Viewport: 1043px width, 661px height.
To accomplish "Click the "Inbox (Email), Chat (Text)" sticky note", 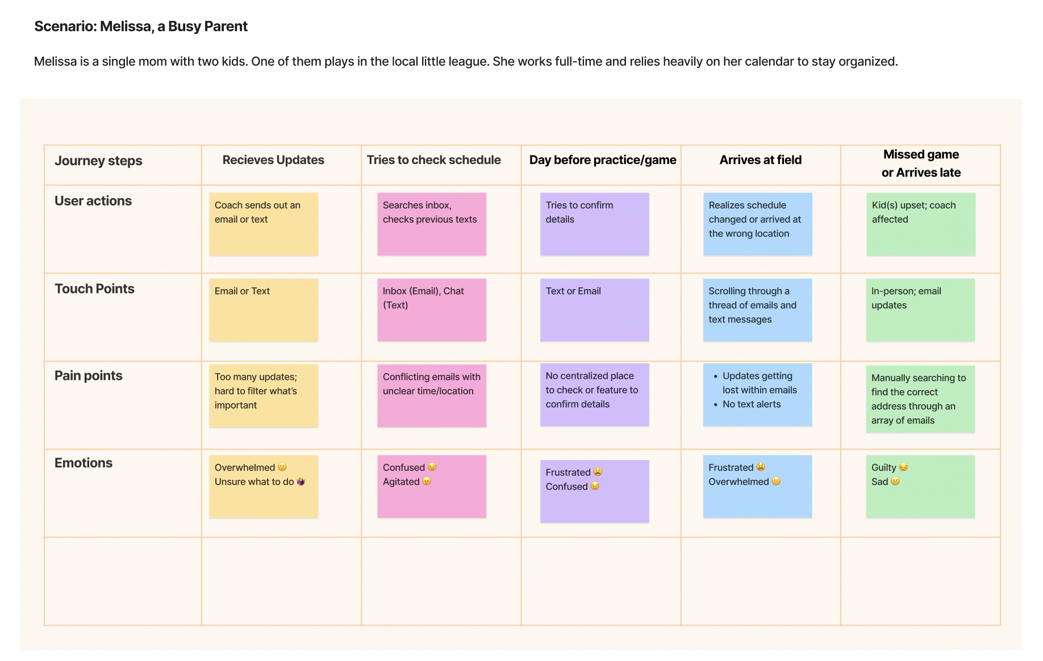I will 431,310.
